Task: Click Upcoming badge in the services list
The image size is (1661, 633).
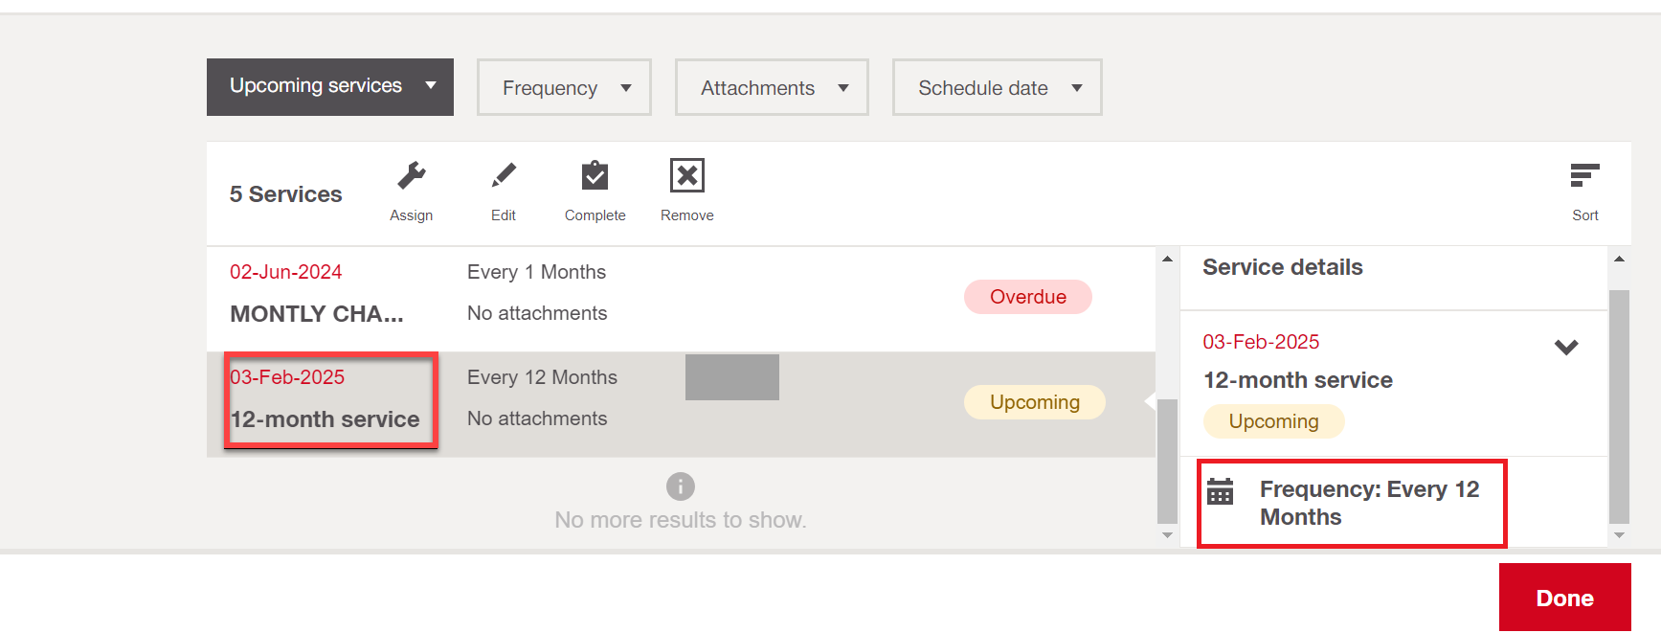Action: coord(1035,402)
